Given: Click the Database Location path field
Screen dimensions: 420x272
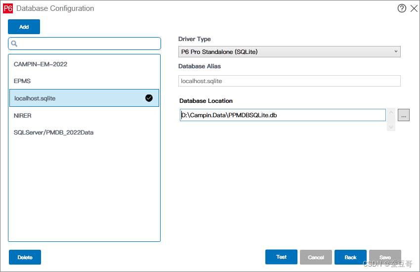Looking at the screenshot, I should [283, 115].
